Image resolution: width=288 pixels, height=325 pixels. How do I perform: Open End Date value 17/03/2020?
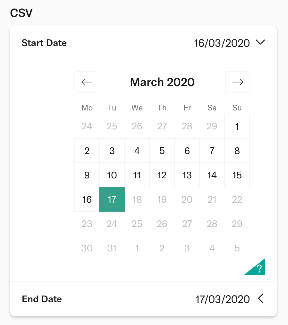[222, 299]
